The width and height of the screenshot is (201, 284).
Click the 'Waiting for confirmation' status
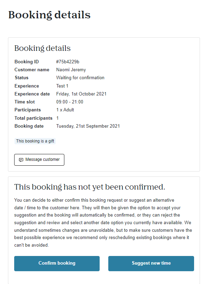pyautogui.click(x=80, y=78)
